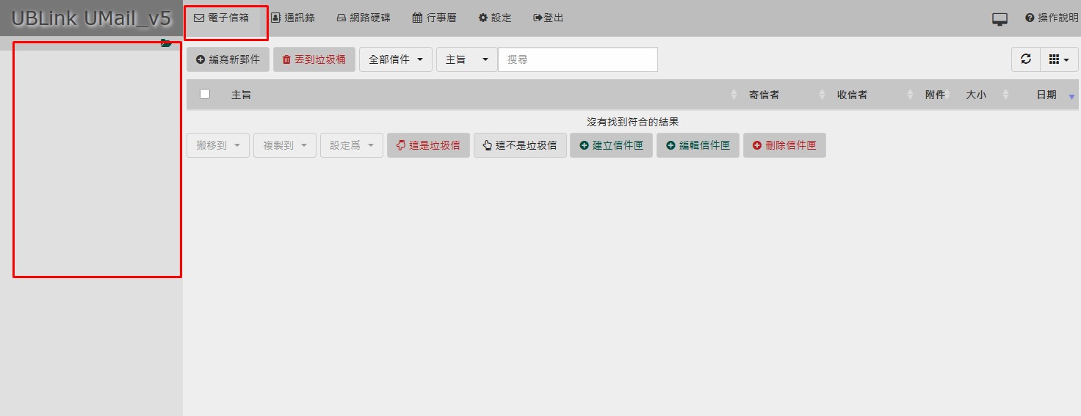
Task: Click the green folder icon in sidebar
Action: (166, 43)
